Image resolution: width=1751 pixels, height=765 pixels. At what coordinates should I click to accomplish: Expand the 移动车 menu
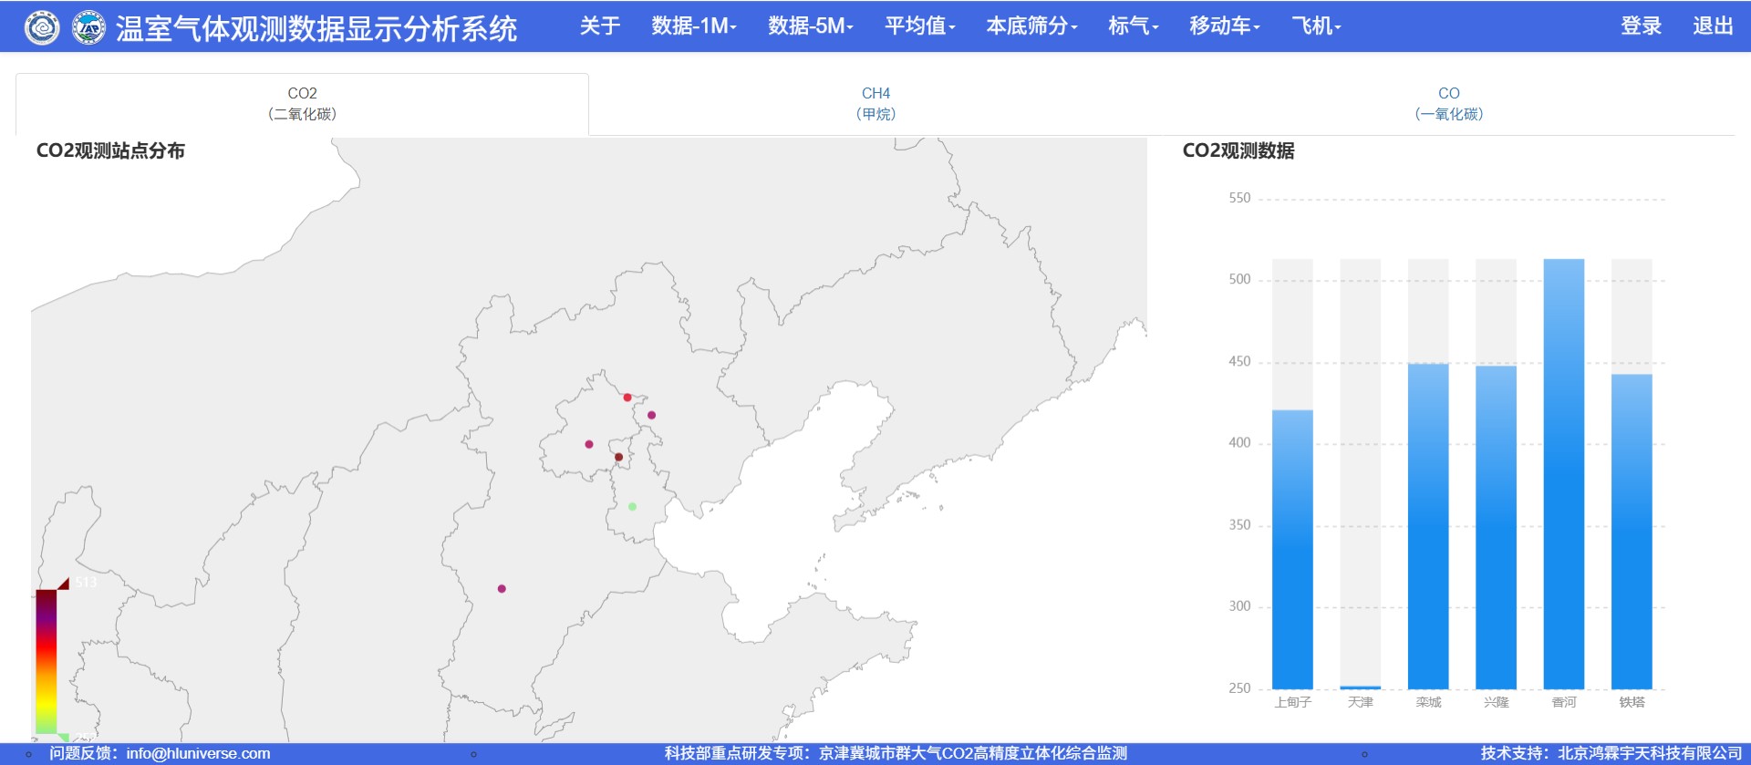[x=1225, y=26]
